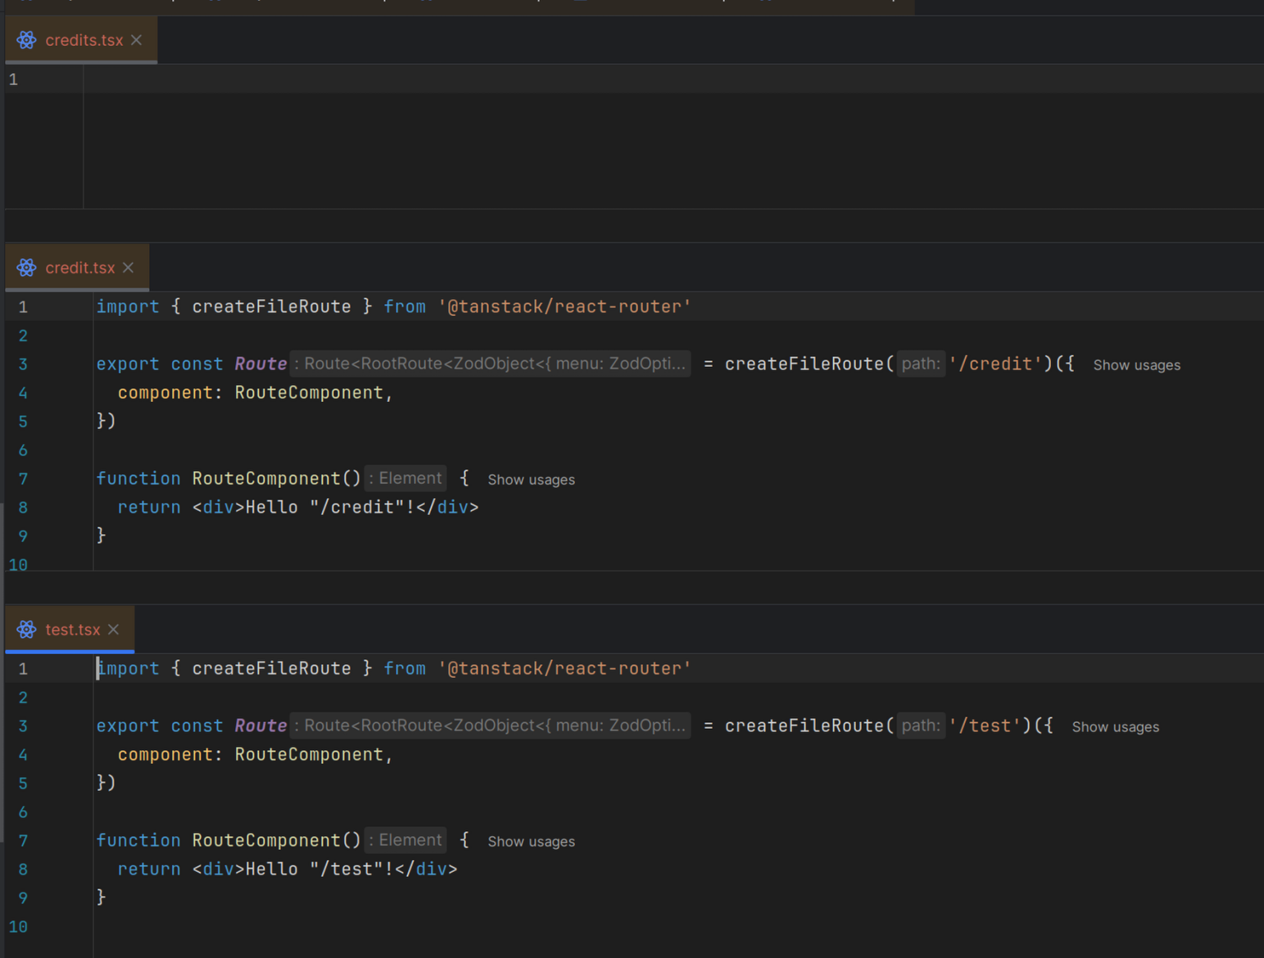Screen dimensions: 1264x958
Task: Click line number 3 in credit.tsx gutter
Action: 23,364
